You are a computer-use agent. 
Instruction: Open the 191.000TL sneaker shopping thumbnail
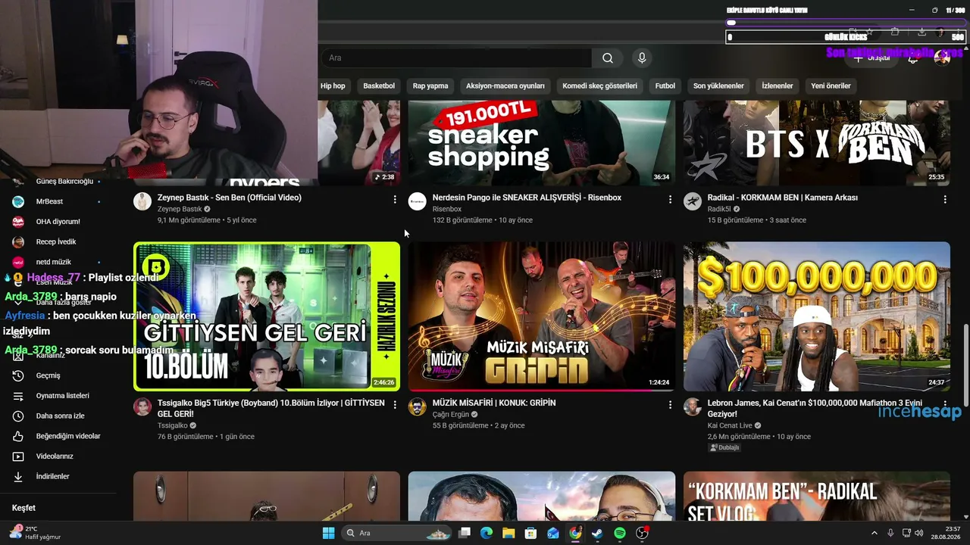542,142
